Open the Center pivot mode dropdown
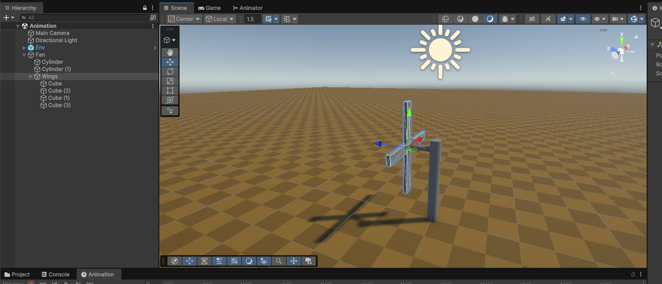 [x=184, y=19]
